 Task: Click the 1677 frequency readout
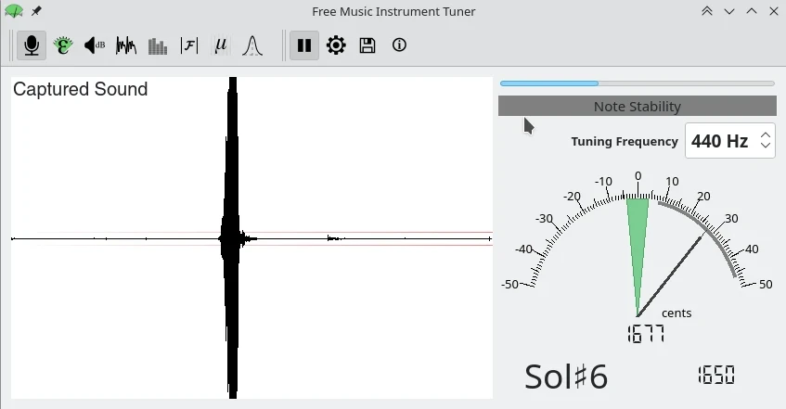646,334
